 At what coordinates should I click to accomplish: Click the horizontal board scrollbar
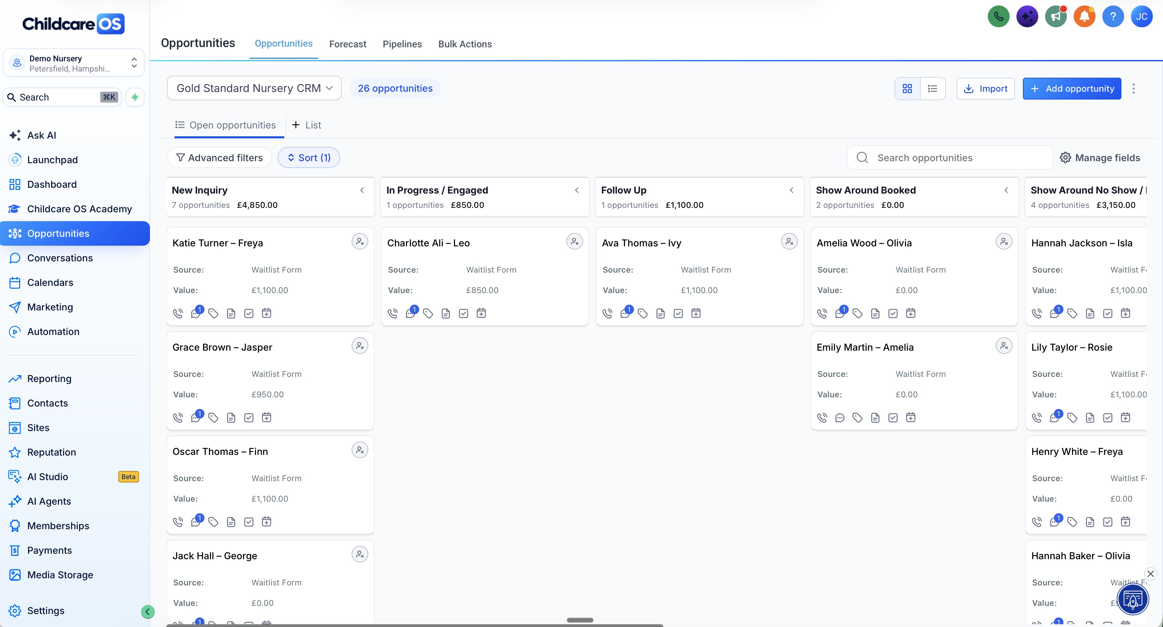click(x=414, y=625)
